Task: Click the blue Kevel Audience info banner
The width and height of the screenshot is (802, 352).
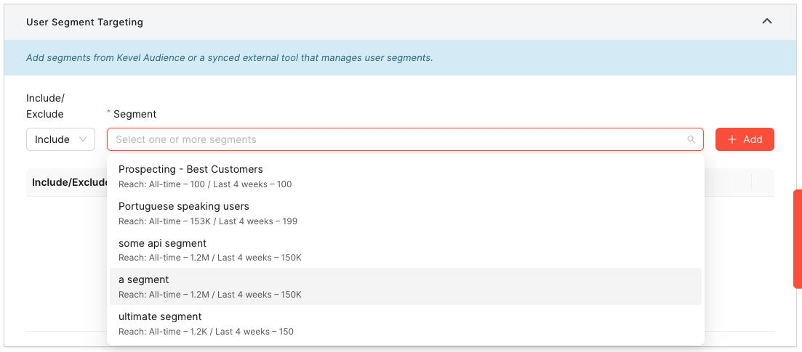Action: (401, 58)
